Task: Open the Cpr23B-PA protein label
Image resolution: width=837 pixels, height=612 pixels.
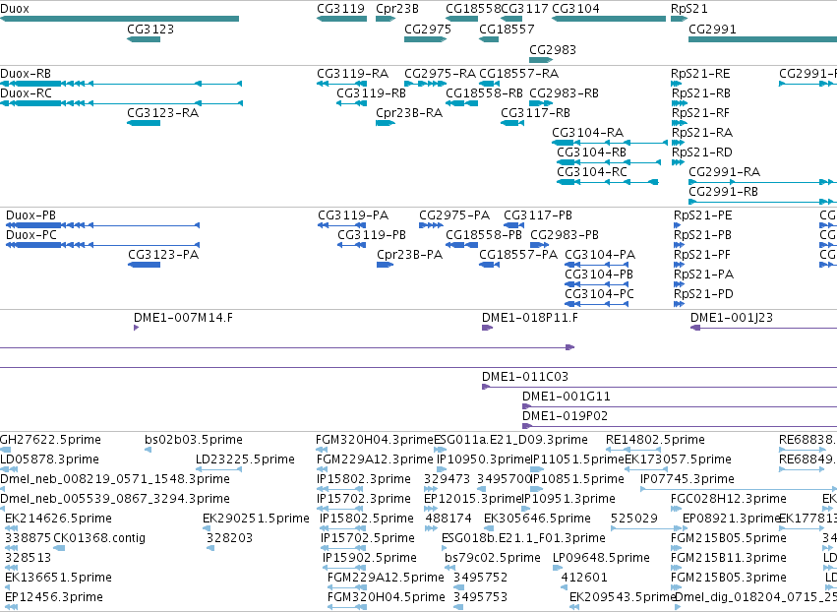Action: [x=409, y=255]
